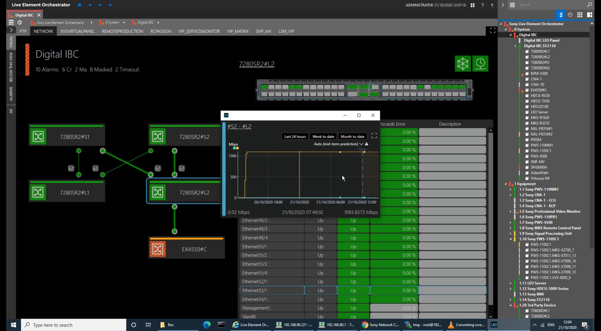601x331 pixels.
Task: Toggle the ALARMS side tab
Action: pos(11,93)
